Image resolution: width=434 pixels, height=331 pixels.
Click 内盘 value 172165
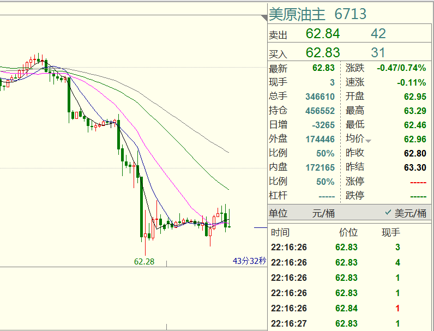pos(320,168)
